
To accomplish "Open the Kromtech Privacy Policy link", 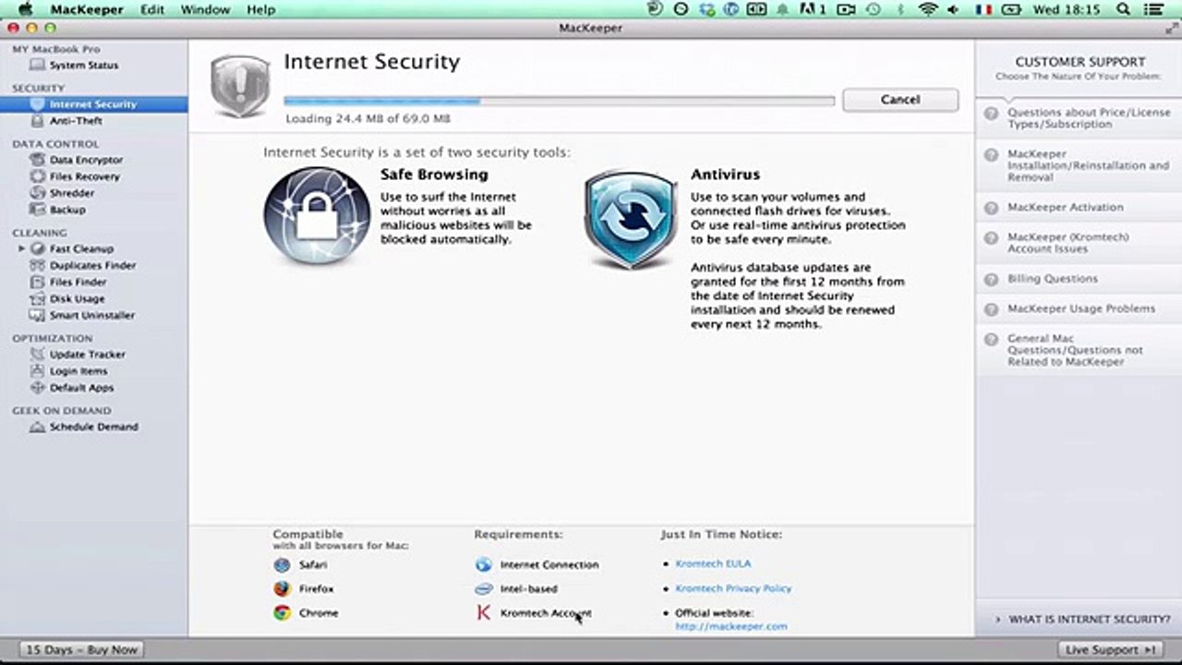I will (x=733, y=588).
